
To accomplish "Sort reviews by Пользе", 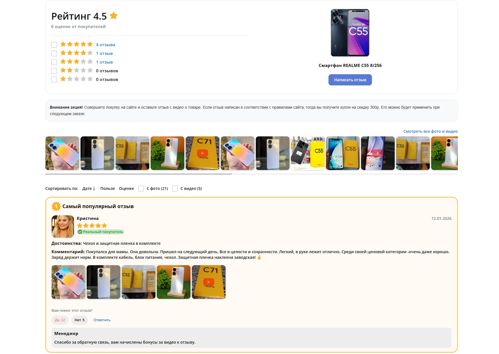I will [108, 188].
